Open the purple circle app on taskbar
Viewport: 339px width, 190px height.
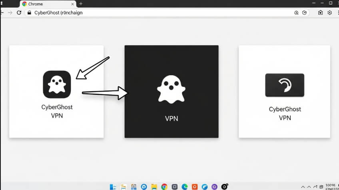[214, 187]
